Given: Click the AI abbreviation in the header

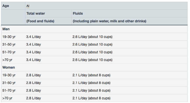Looking at the screenshot, I should tap(28, 6).
